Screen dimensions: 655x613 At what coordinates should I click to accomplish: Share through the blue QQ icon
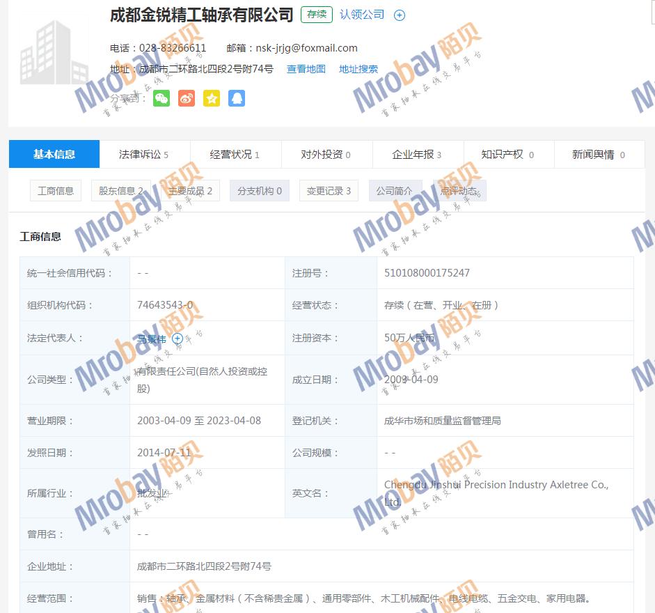[x=237, y=98]
